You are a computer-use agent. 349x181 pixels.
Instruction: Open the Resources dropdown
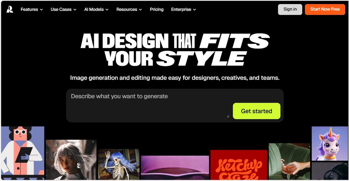click(x=129, y=9)
